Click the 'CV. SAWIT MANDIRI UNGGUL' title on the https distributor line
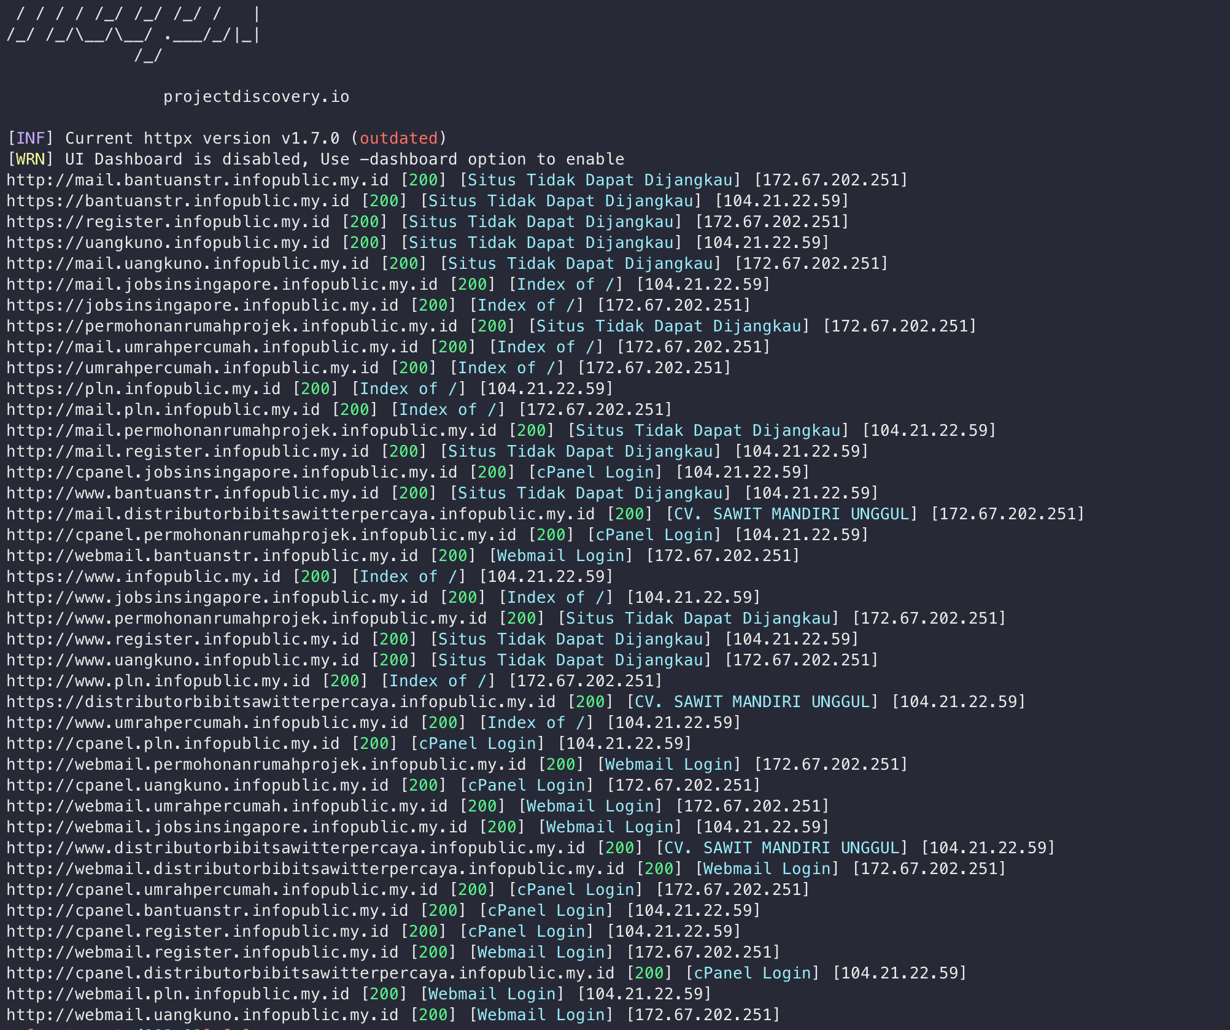This screenshot has height=1030, width=1230. pyautogui.click(x=752, y=702)
